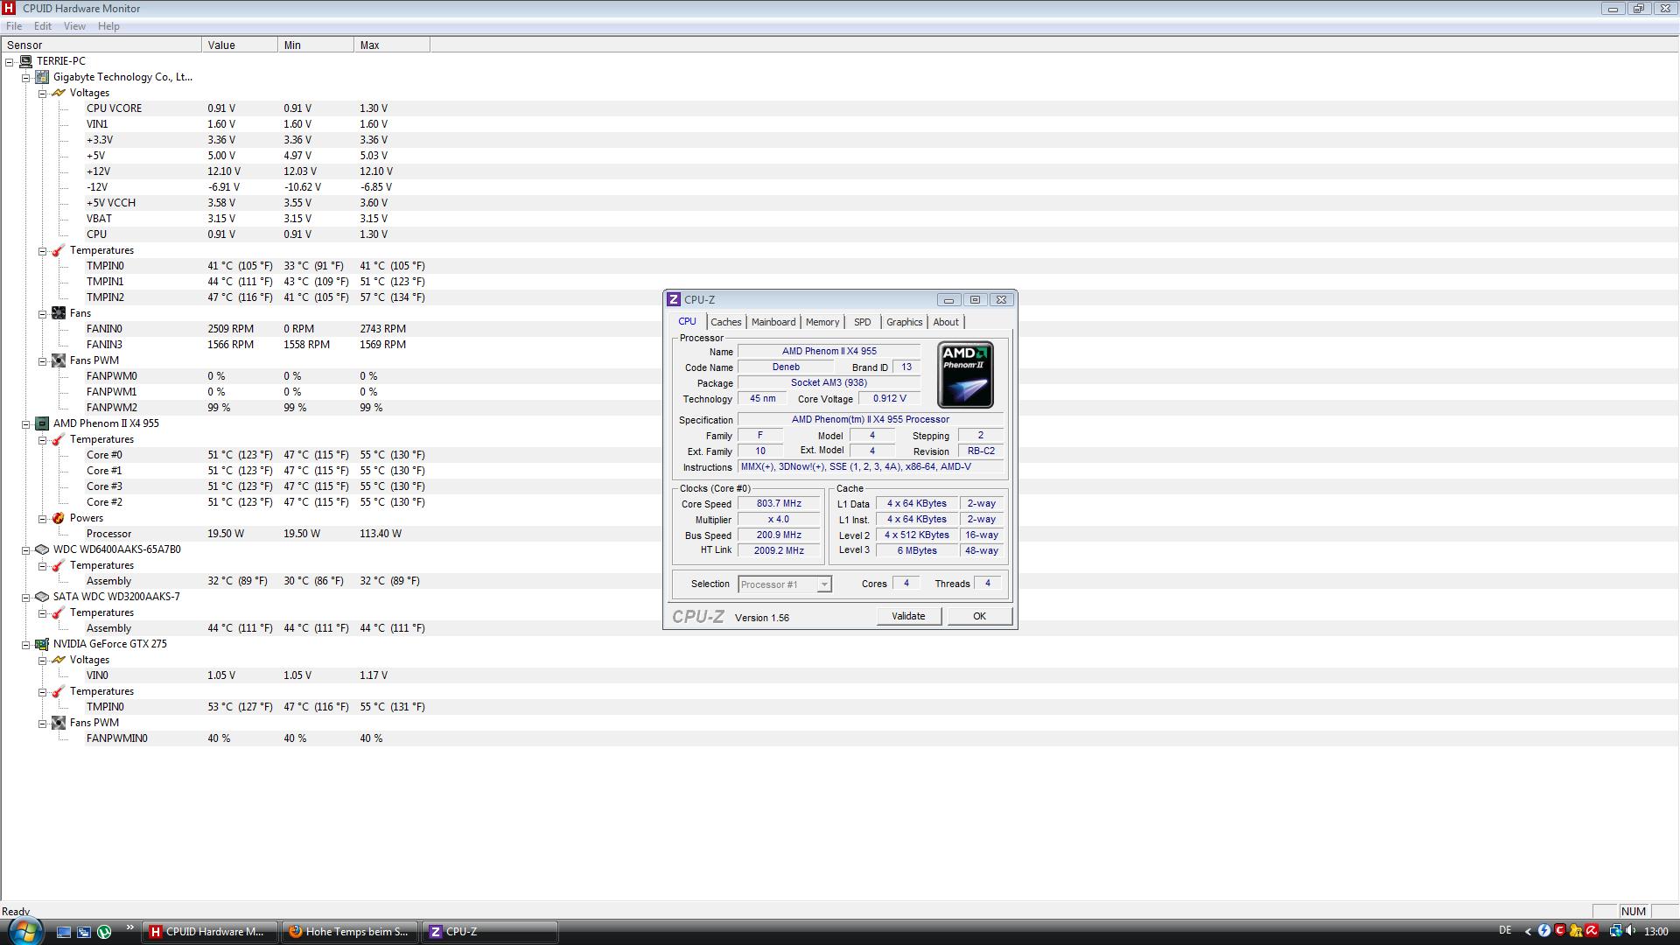The width and height of the screenshot is (1680, 945).
Task: Switch to the Mainboard tab in CPU-Z
Action: (773, 322)
